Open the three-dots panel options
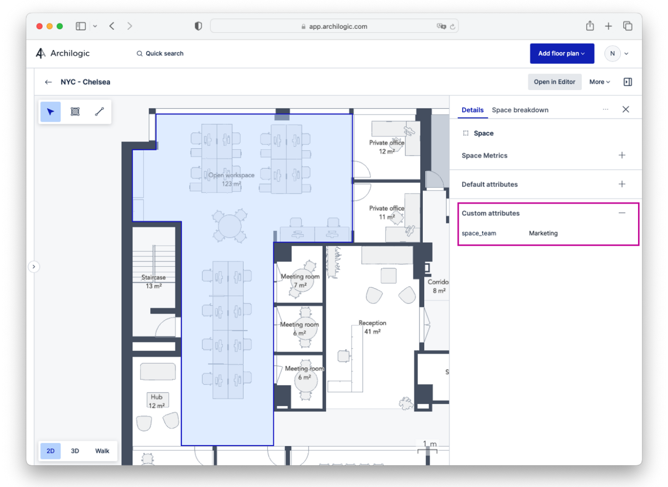668x487 pixels. tap(605, 110)
